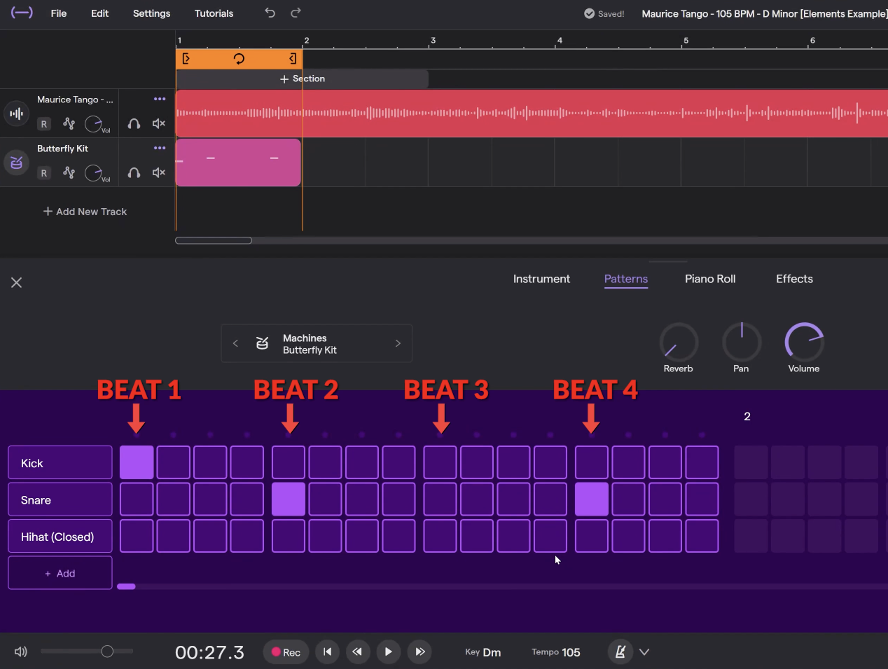Click the Maurice Tango audio track icon
The image size is (888, 669).
click(16, 113)
